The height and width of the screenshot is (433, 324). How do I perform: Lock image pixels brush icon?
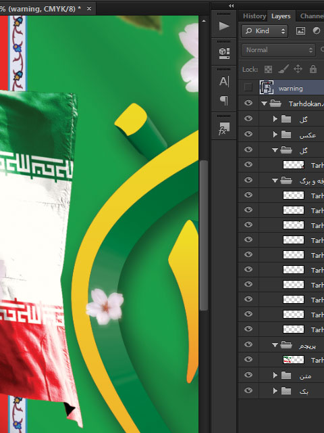[283, 69]
